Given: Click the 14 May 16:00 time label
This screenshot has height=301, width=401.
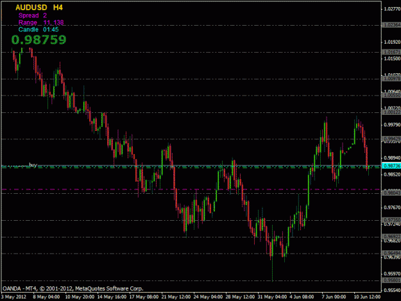Looking at the screenshot, I should pyautogui.click(x=112, y=297).
